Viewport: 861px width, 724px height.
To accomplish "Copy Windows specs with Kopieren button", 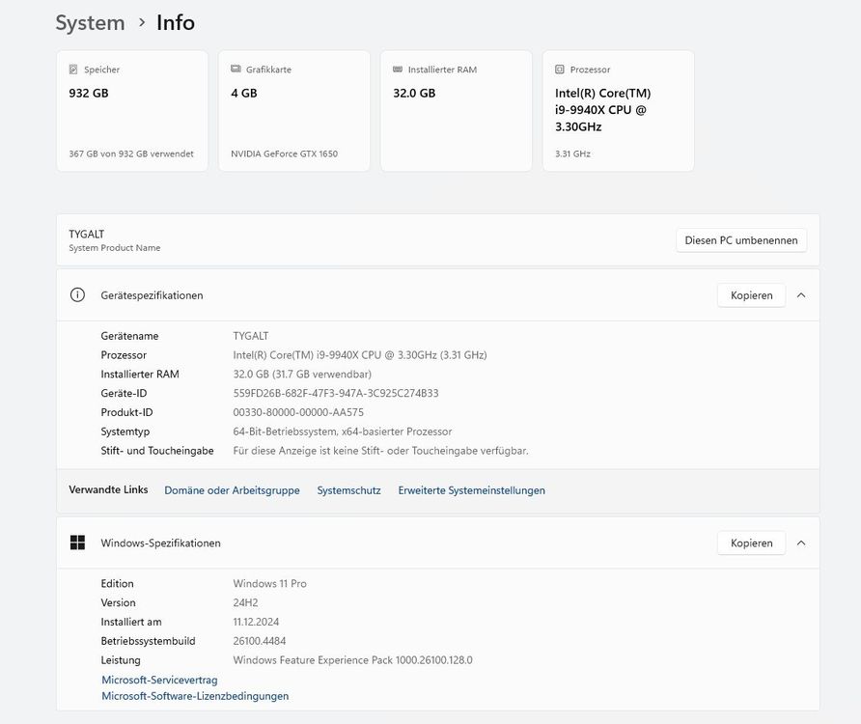I will click(751, 543).
